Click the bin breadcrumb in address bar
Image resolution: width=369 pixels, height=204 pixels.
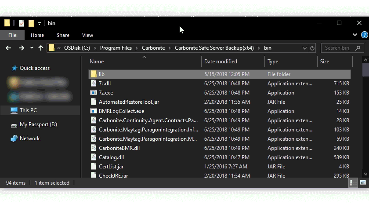click(x=268, y=48)
